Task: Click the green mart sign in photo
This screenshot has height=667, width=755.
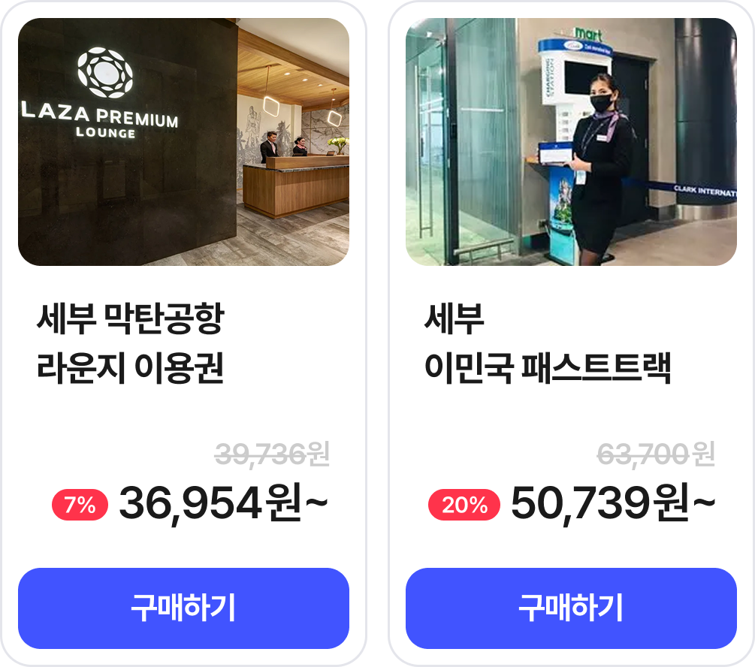Action: coord(588,34)
